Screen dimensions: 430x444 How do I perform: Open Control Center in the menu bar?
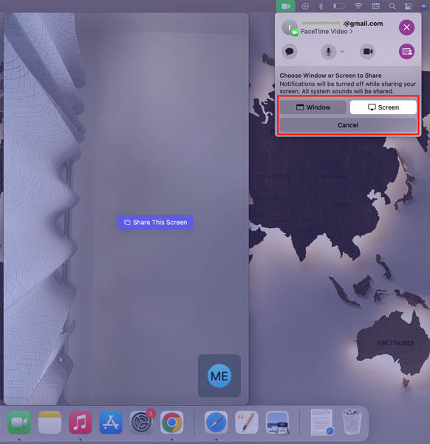pos(408,6)
